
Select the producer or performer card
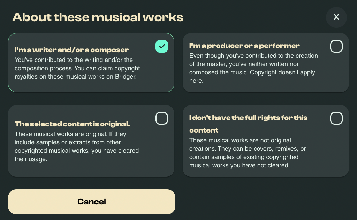[x=266, y=87]
